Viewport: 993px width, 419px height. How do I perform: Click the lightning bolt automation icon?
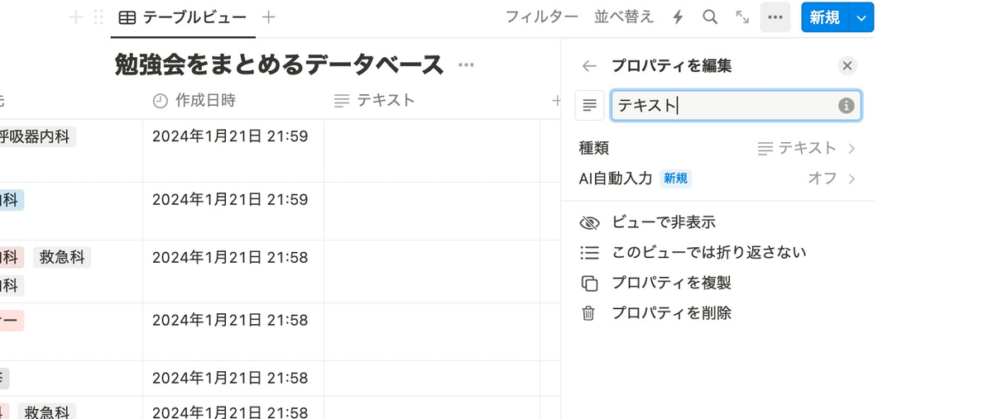678,17
